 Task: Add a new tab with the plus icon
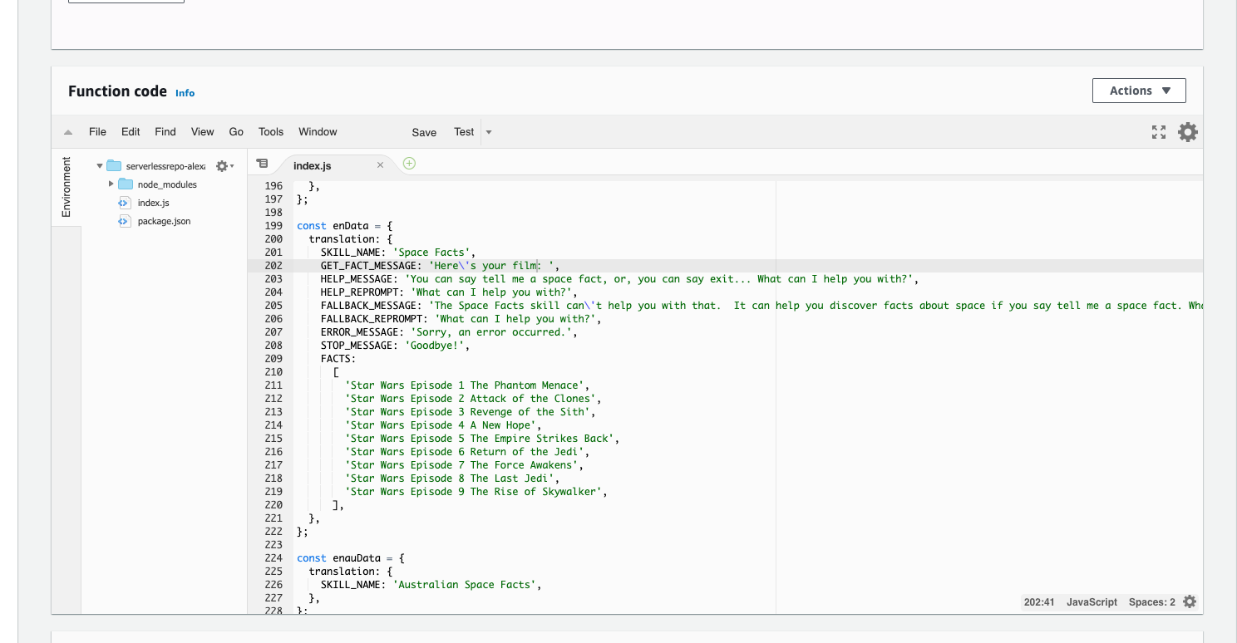pyautogui.click(x=409, y=164)
